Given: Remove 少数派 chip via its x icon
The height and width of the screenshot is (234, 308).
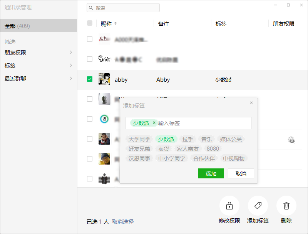Looking at the screenshot, I should [154, 123].
